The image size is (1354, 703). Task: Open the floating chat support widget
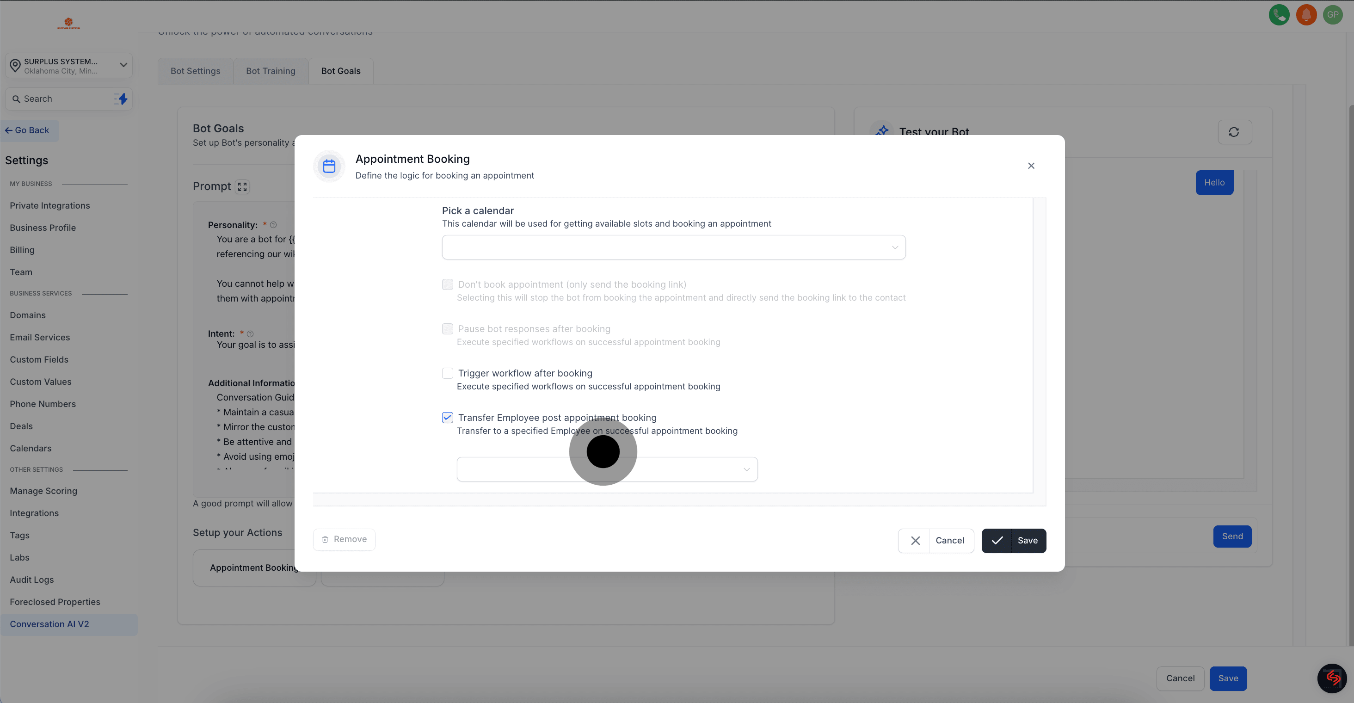pyautogui.click(x=1332, y=678)
